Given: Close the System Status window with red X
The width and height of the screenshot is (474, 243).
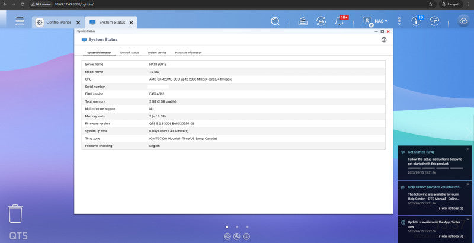Looking at the screenshot, I should click(x=388, y=31).
